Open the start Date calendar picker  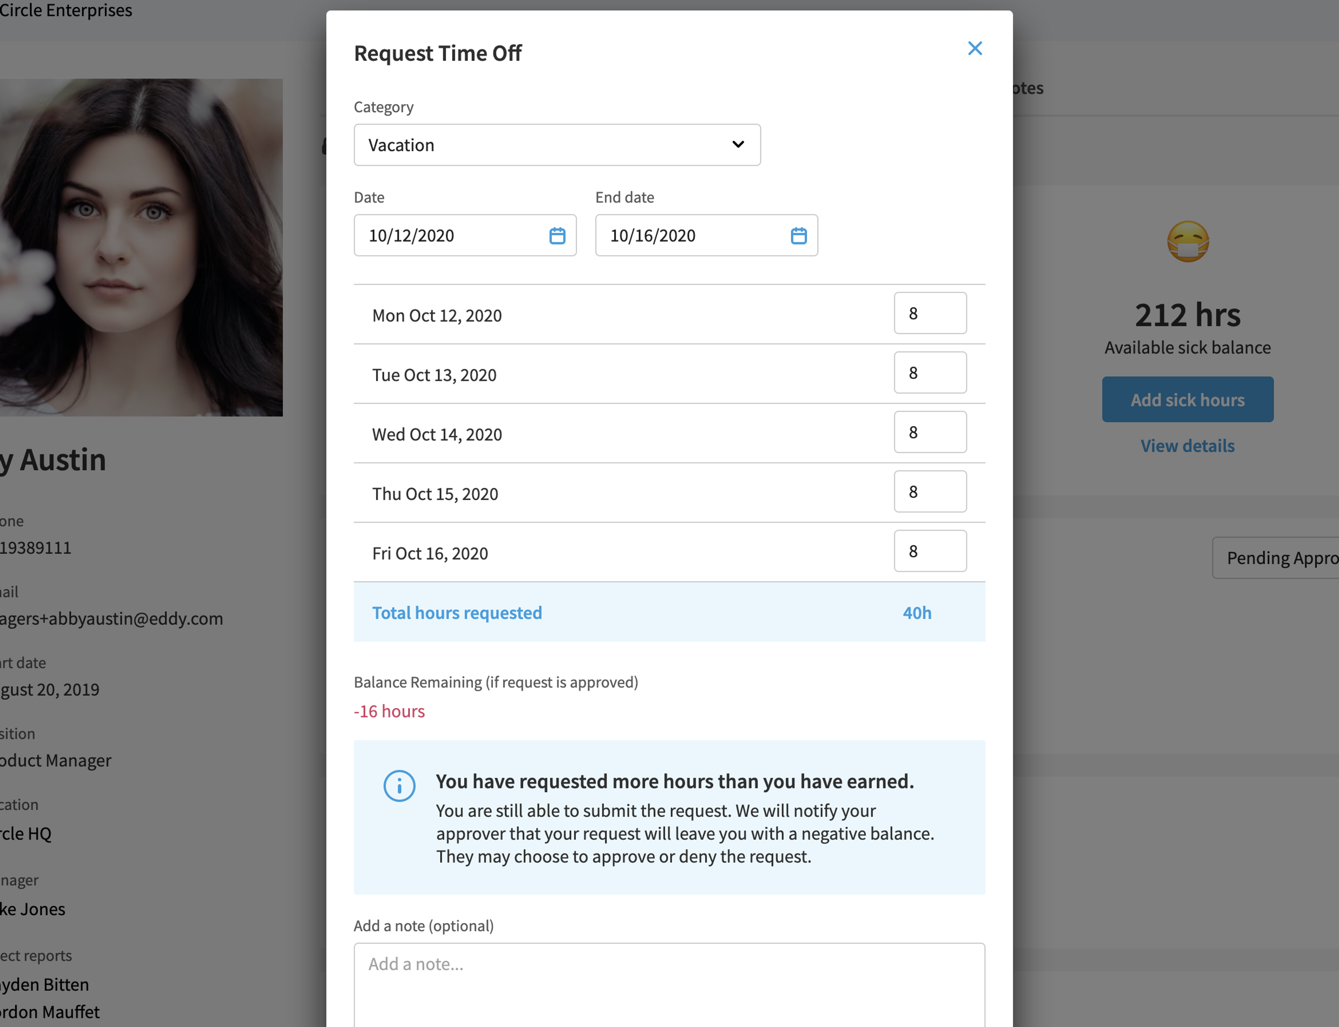(557, 235)
